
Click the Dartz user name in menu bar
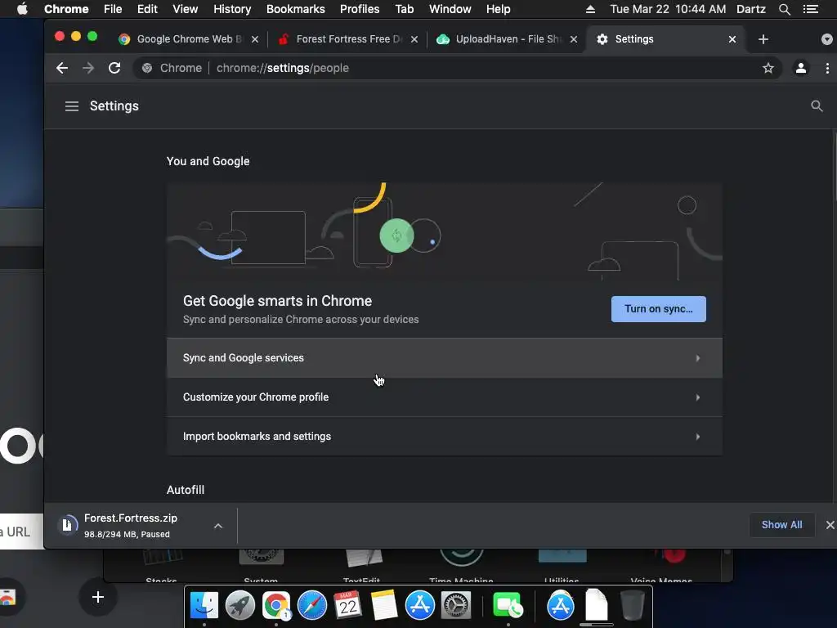click(750, 9)
